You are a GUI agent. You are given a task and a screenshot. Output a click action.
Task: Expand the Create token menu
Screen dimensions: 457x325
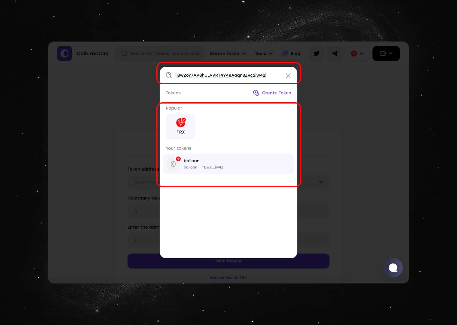[x=228, y=54]
